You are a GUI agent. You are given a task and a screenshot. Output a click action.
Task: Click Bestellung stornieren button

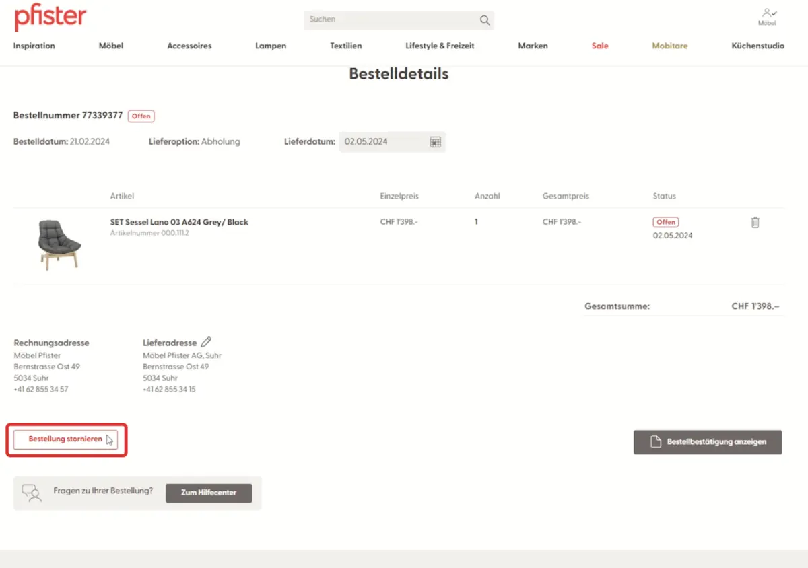coord(65,439)
